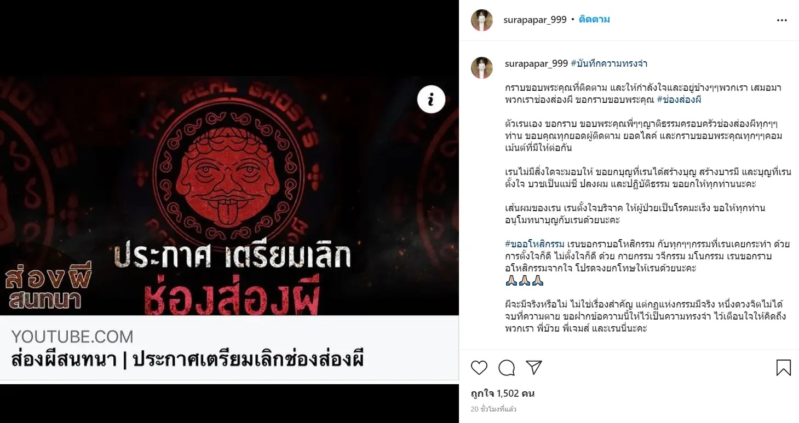The width and height of the screenshot is (799, 423).
Task: Like the post with the heart icon
Action: tap(479, 368)
